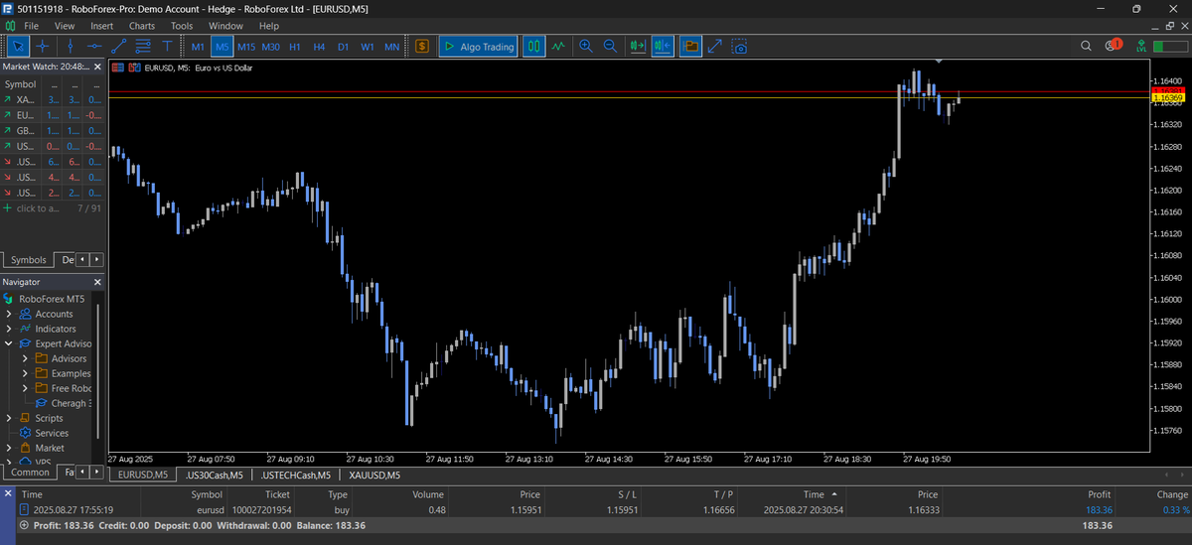Viewport: 1192px width, 545px height.
Task: Expand the Accounts node in Navigator
Action: [9, 314]
